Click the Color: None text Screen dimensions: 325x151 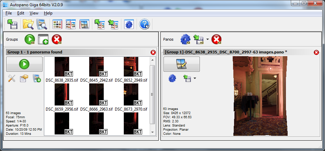(x=172, y=134)
